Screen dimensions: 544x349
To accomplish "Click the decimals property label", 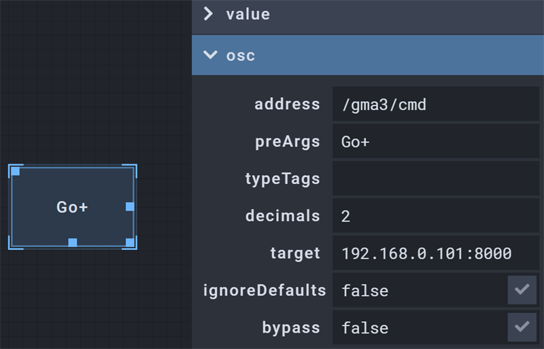I will point(282,216).
